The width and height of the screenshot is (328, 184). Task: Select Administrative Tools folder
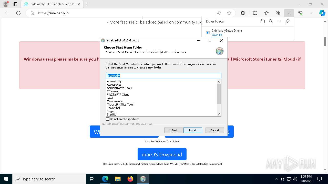pyautogui.click(x=119, y=88)
